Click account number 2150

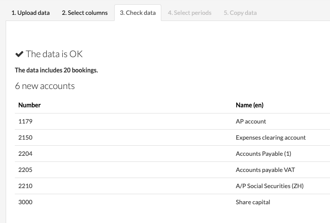coord(25,137)
